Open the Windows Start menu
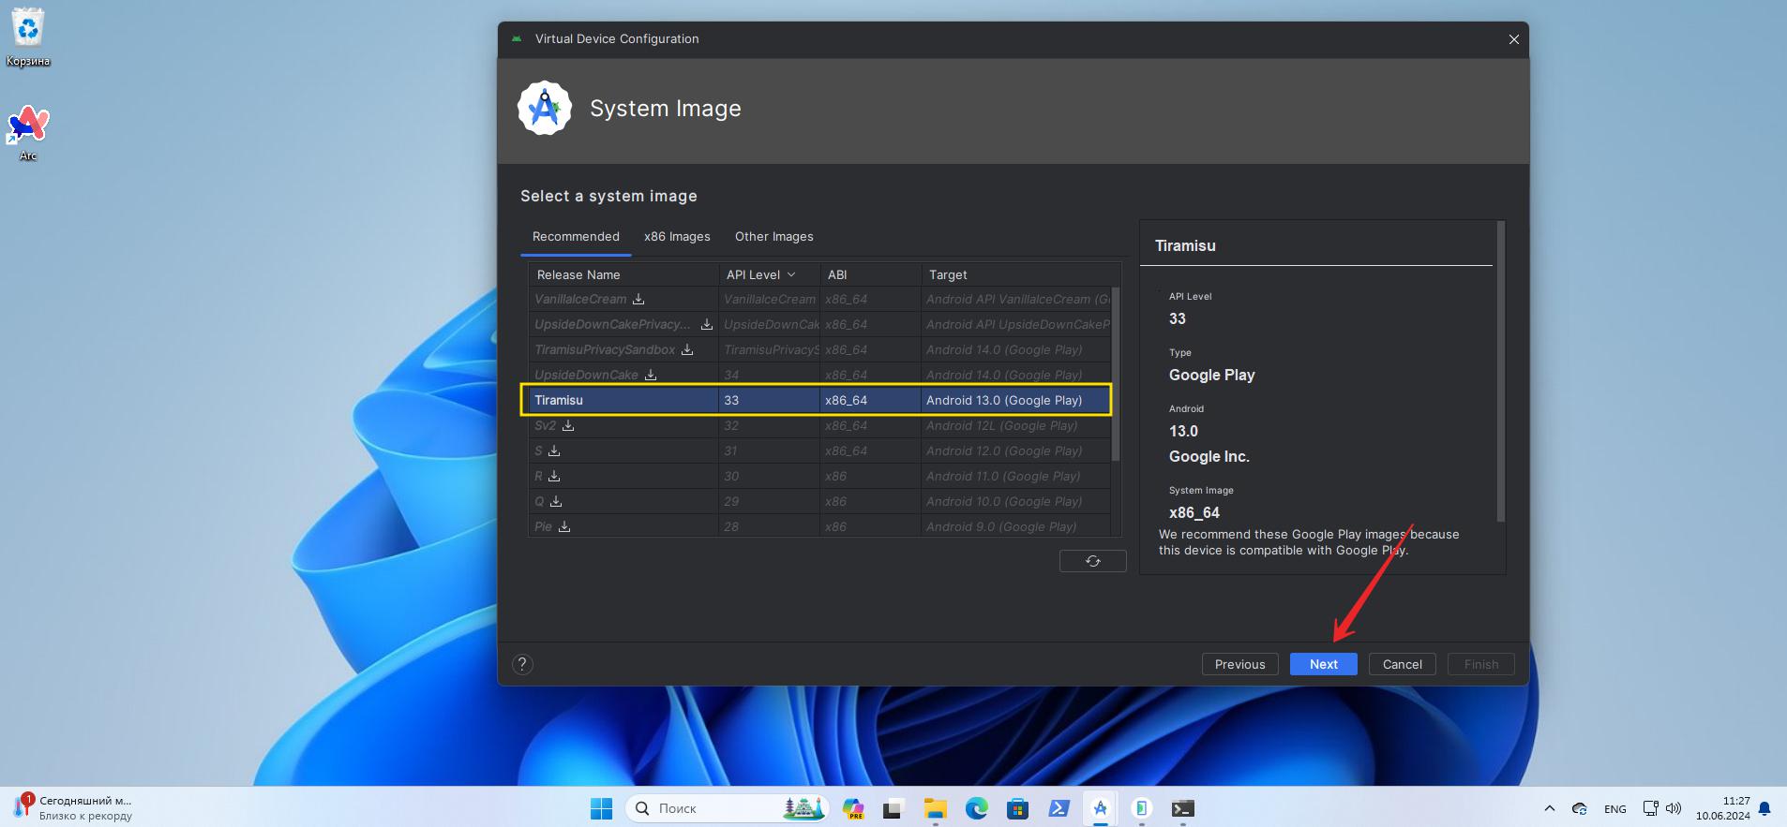1787x827 pixels. [601, 808]
